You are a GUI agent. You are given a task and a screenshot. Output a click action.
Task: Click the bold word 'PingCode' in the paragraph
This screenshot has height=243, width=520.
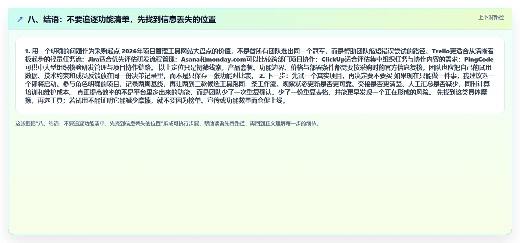(479, 60)
